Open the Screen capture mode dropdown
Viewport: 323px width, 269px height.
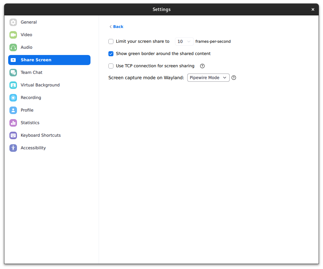[208, 78]
